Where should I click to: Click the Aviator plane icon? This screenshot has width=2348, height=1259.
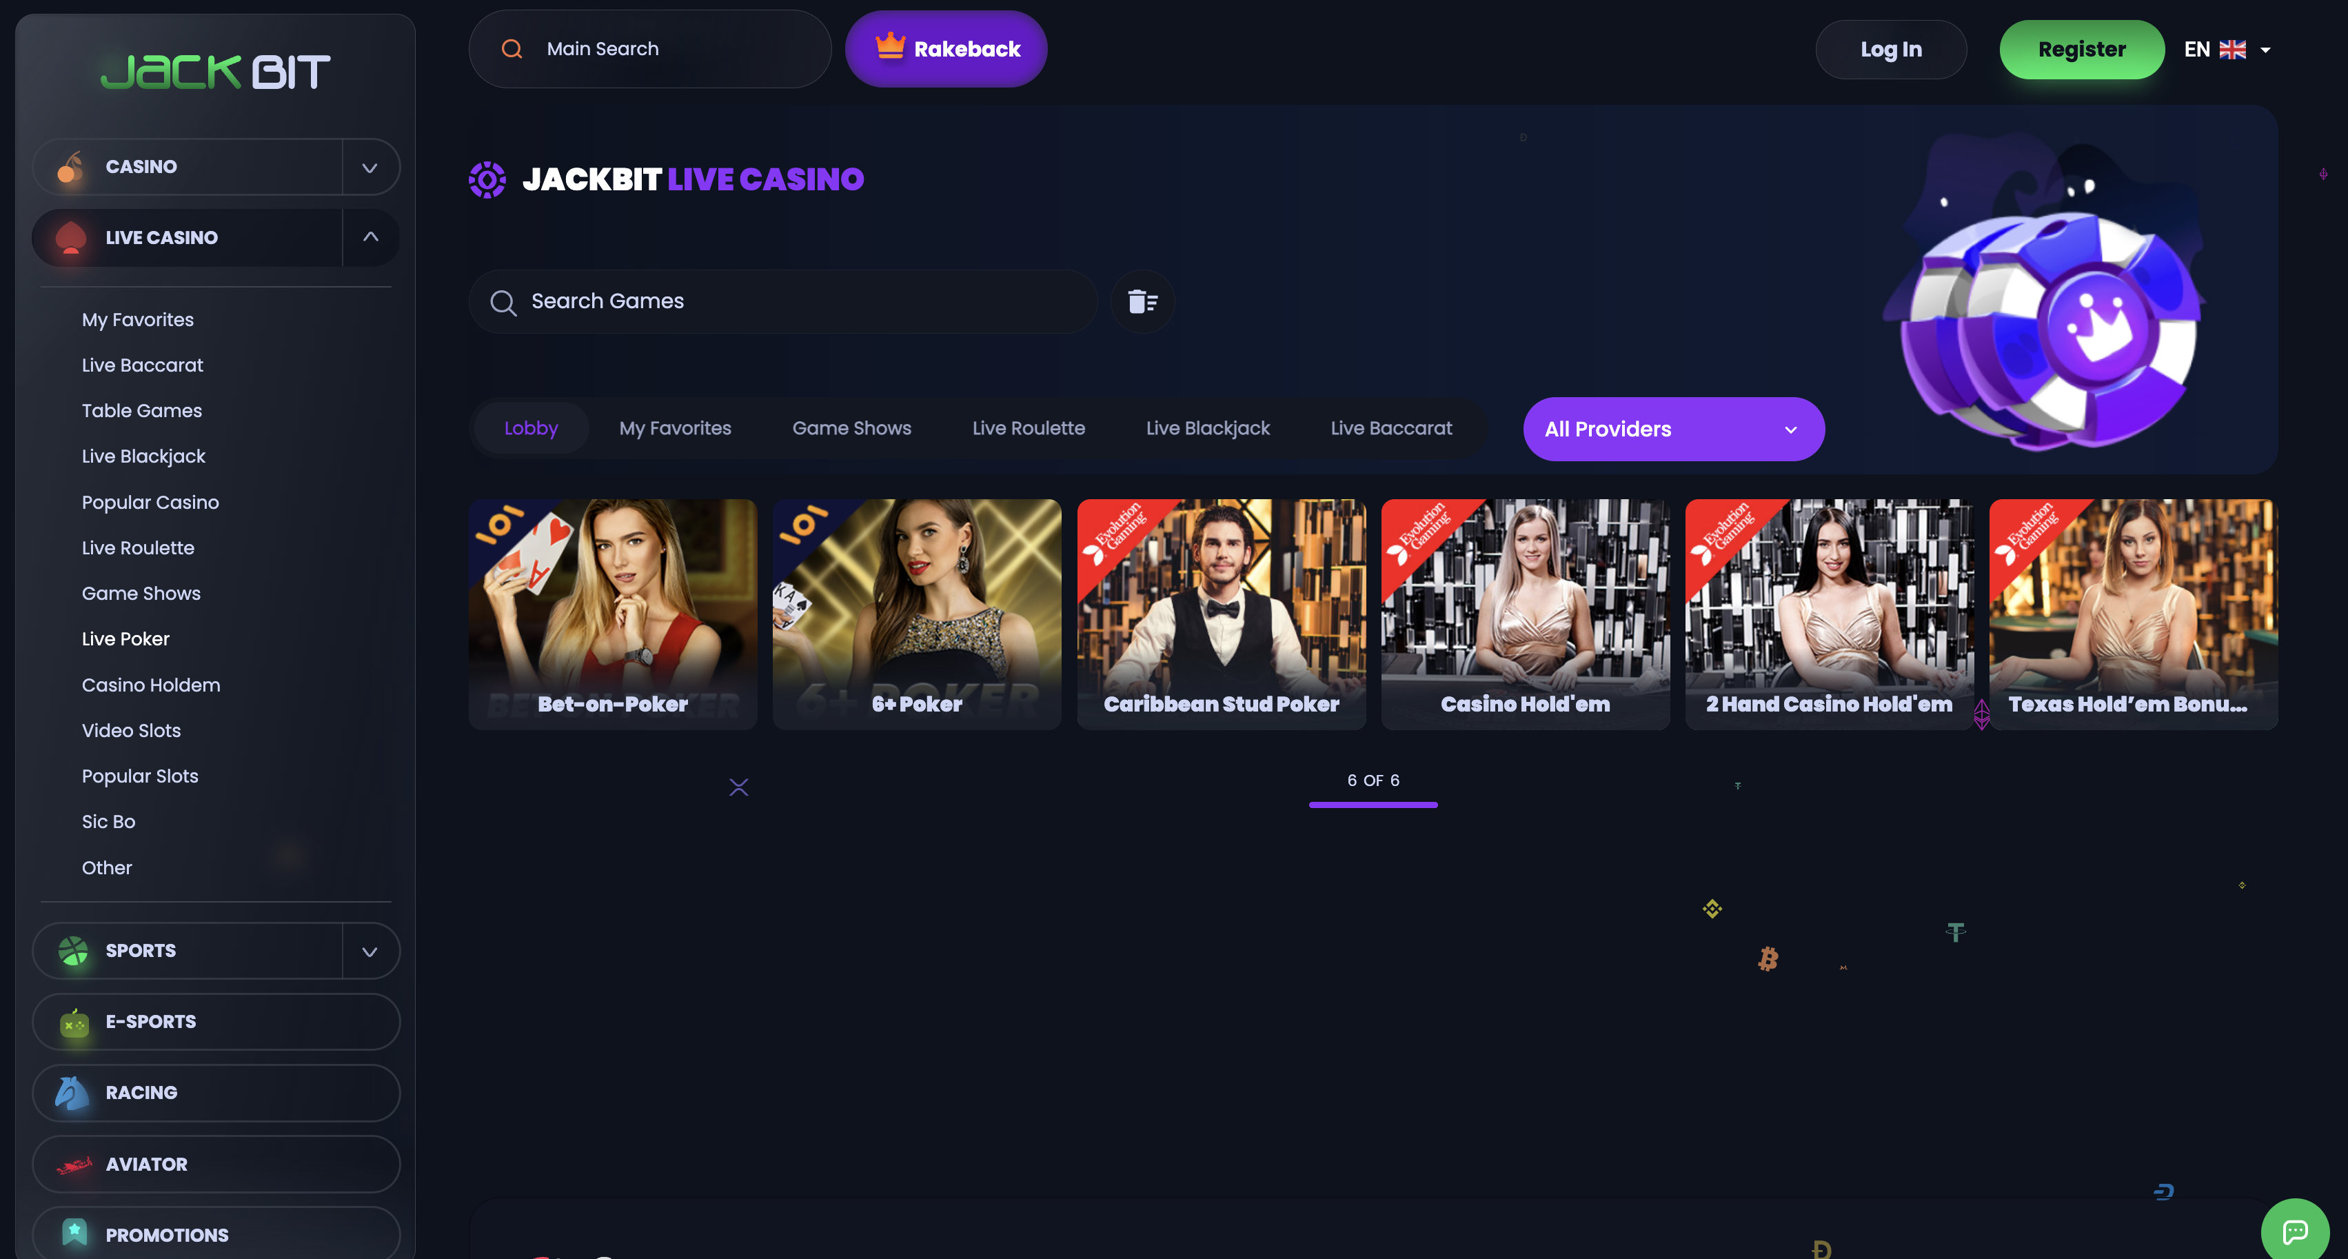(x=76, y=1163)
